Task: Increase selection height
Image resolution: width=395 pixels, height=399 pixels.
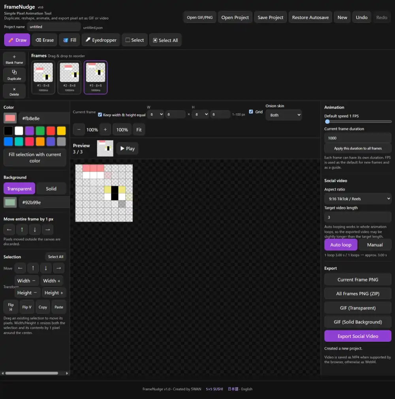Action: [53, 292]
